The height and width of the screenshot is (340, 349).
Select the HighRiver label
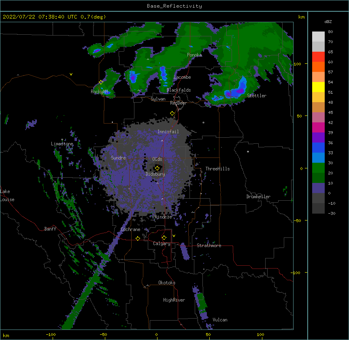(174, 300)
